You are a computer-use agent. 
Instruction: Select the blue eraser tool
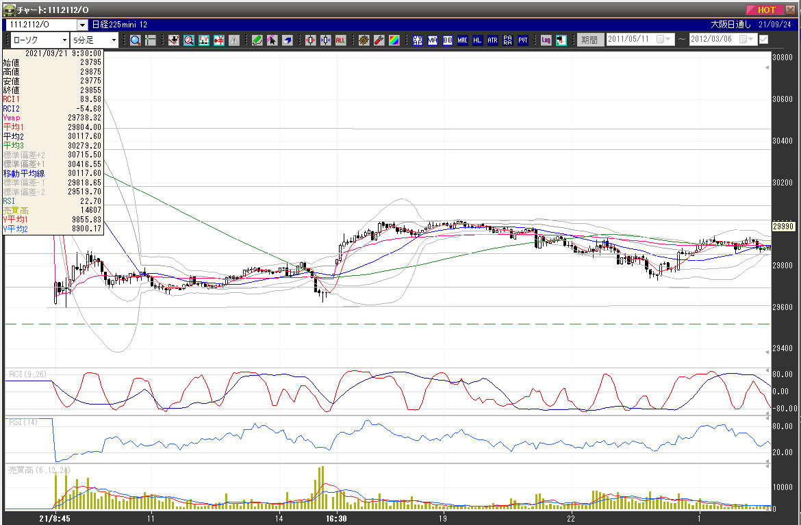(287, 40)
